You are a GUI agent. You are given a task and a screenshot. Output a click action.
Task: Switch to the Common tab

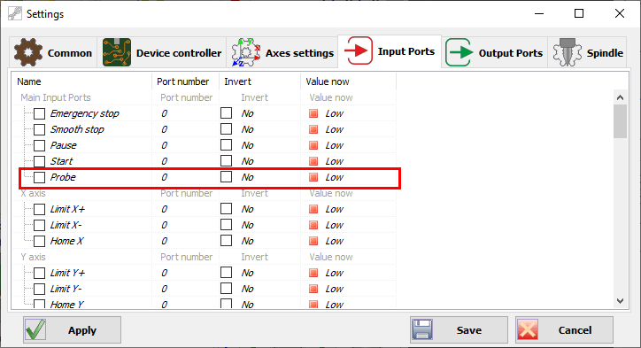(x=53, y=52)
